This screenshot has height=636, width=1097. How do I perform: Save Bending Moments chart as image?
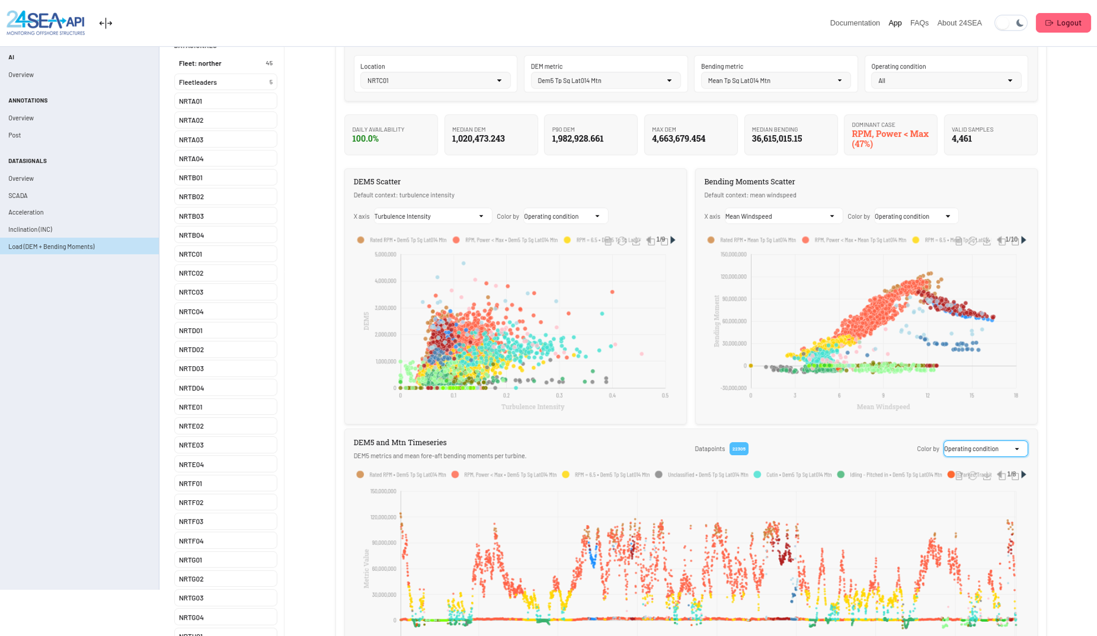pos(987,241)
